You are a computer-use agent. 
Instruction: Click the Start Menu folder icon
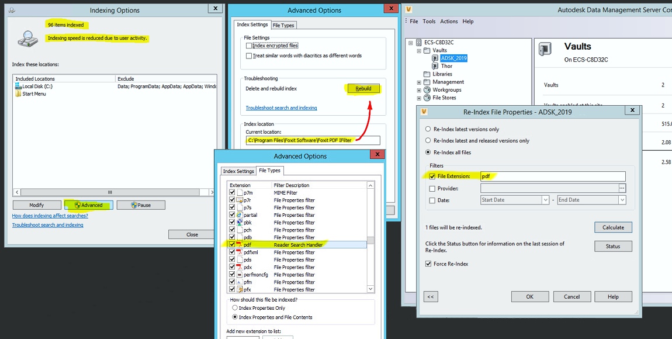18,94
